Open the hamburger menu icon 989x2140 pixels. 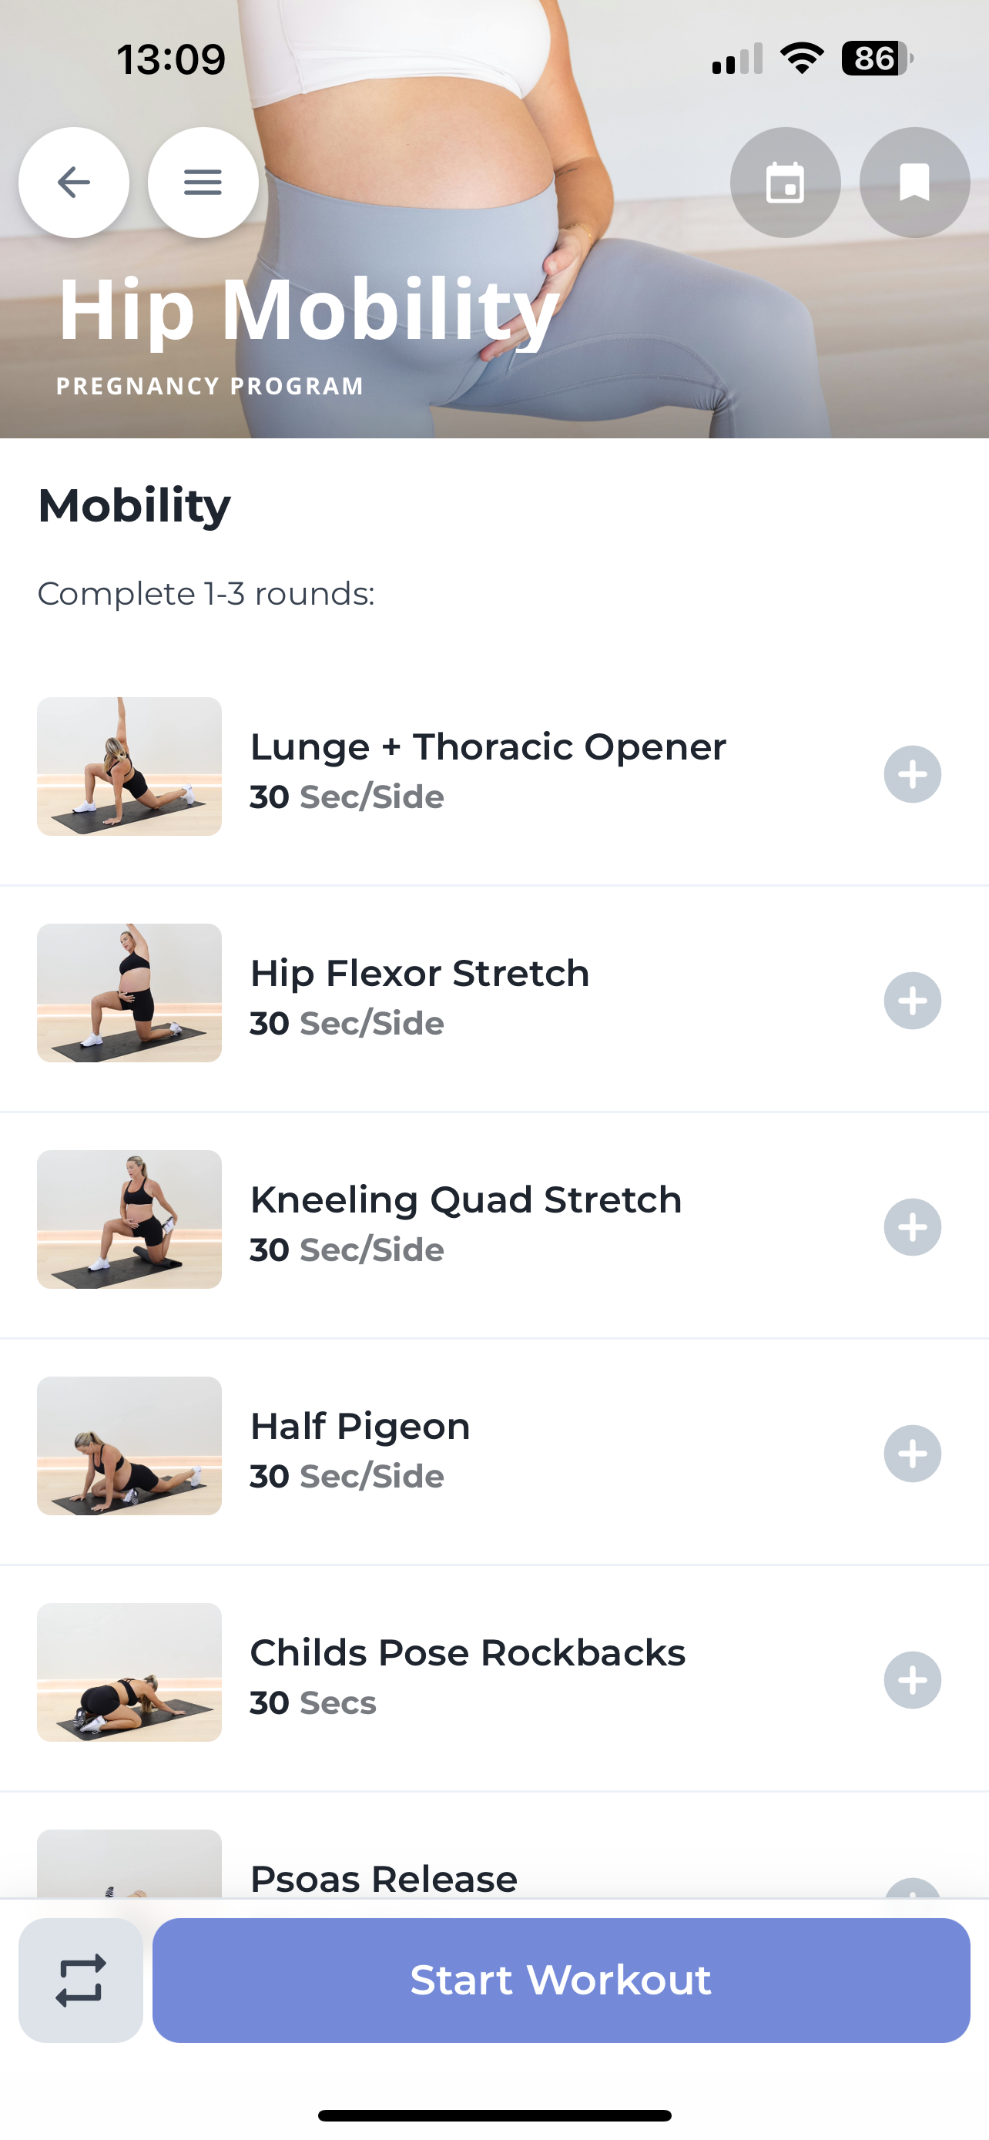203,183
